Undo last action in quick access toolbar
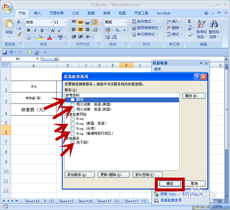230x210 pixels. (x=11, y=52)
